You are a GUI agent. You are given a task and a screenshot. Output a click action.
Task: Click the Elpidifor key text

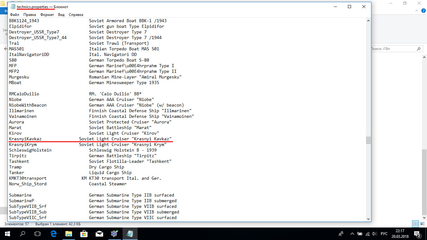[20, 26]
